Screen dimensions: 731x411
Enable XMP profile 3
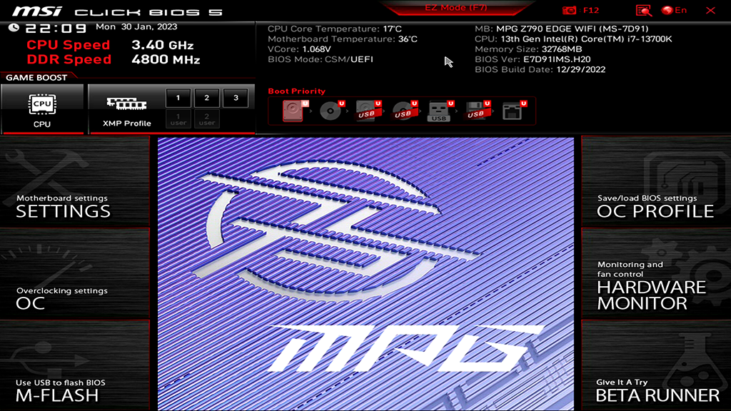[x=236, y=98]
